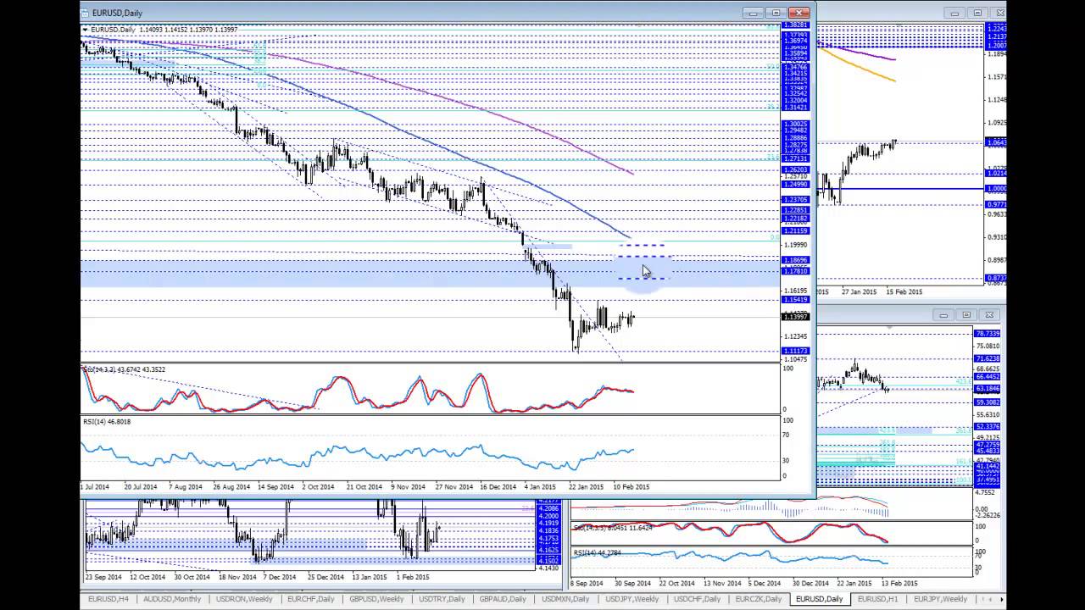
Task: Open the EURUSD,H1 chart tab
Action: [877, 599]
